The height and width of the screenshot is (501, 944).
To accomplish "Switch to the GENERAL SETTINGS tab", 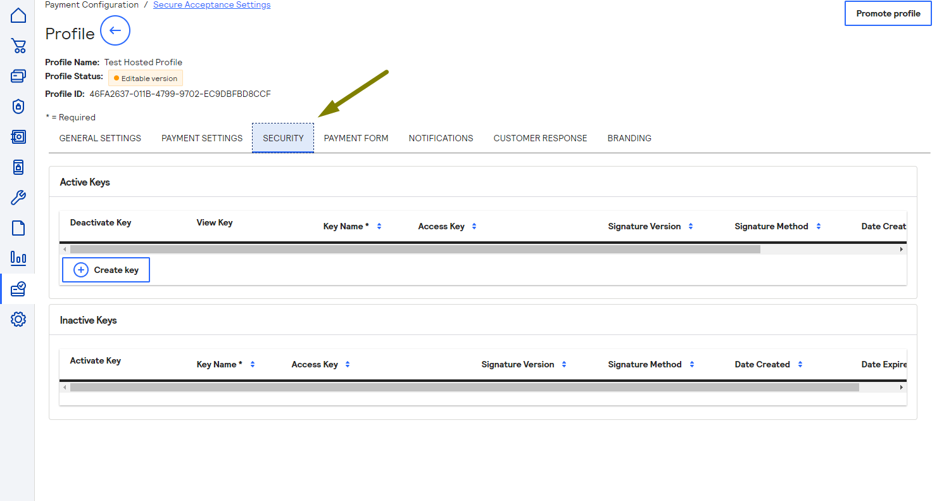I will pos(99,137).
